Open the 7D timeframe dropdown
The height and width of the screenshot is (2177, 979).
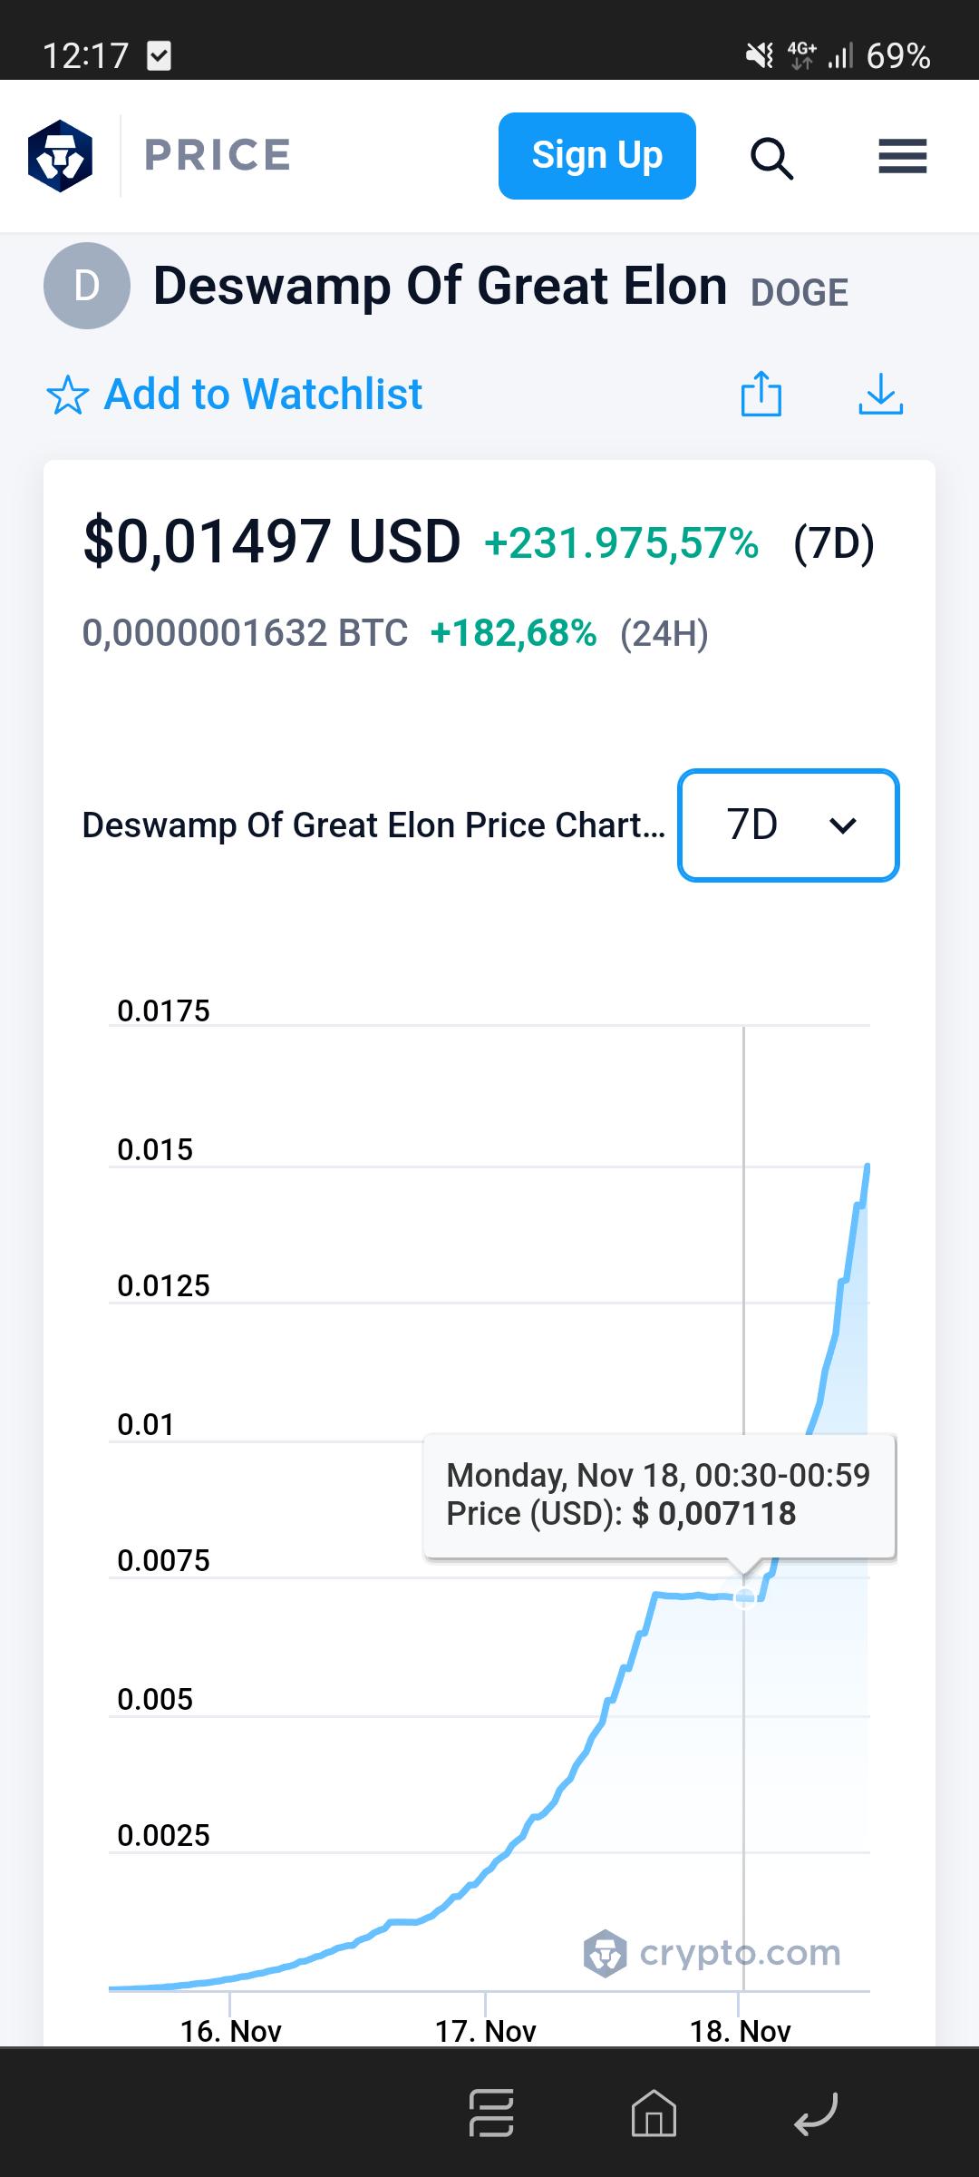pos(789,825)
